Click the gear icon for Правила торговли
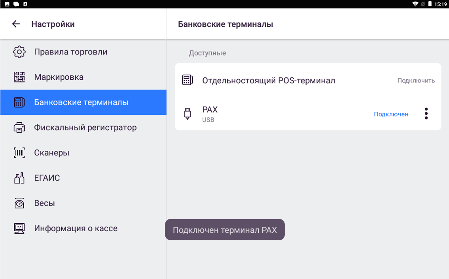This screenshot has height=279, width=449. pyautogui.click(x=19, y=52)
